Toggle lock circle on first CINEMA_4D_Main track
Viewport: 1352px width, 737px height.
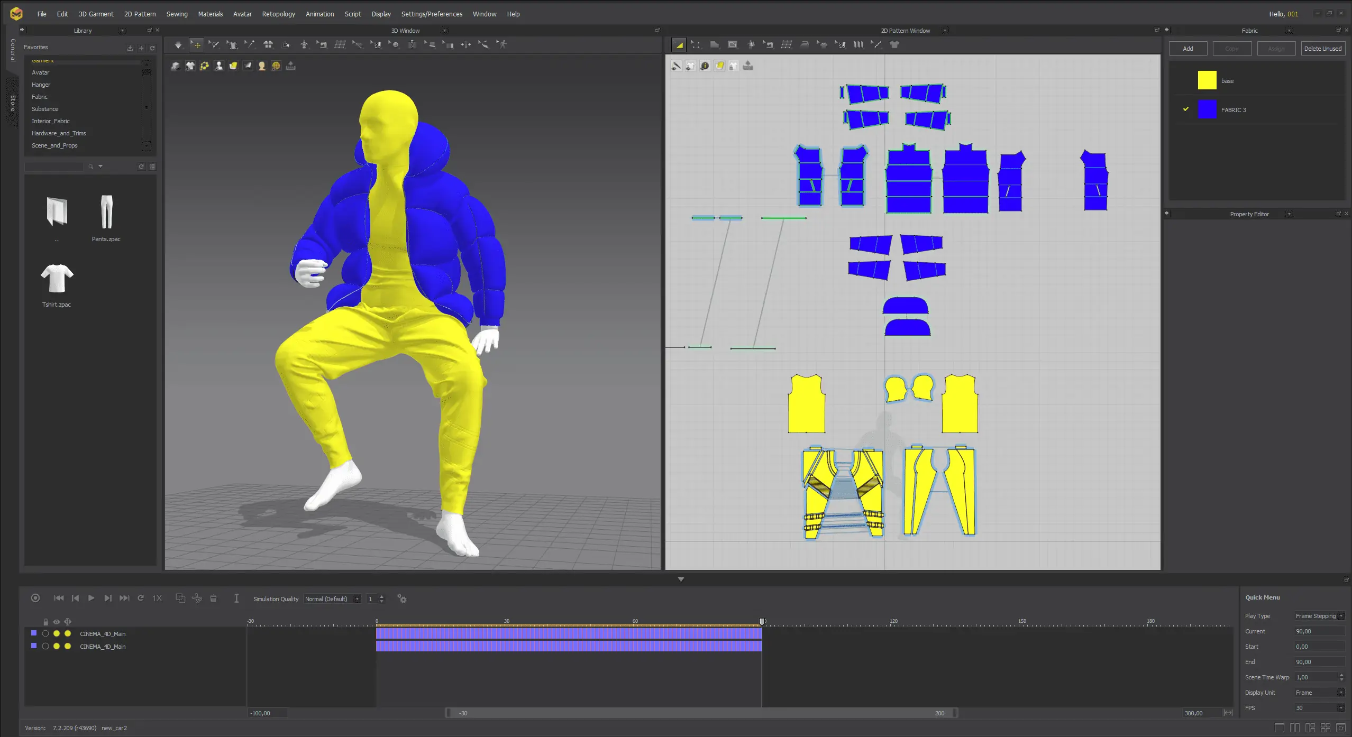click(x=45, y=633)
